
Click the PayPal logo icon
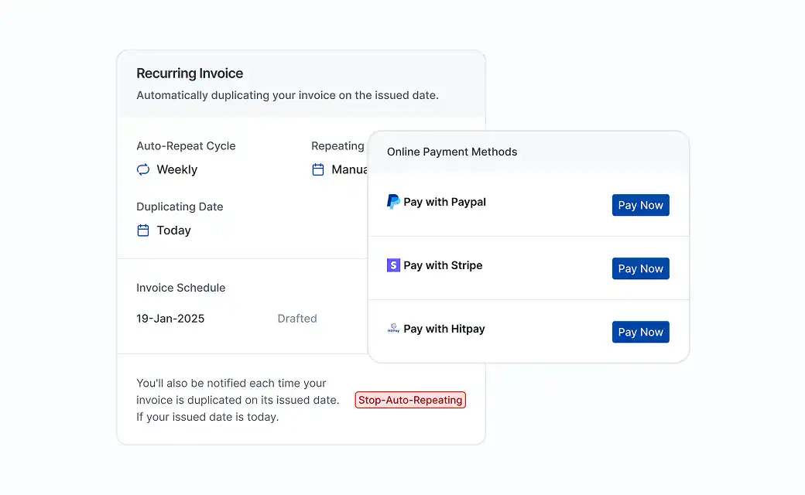click(393, 202)
